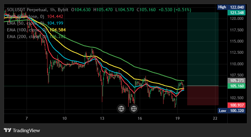This screenshot has height=137, width=251.
Task: Click the high value H105.470 in header
Action: coord(103,10)
